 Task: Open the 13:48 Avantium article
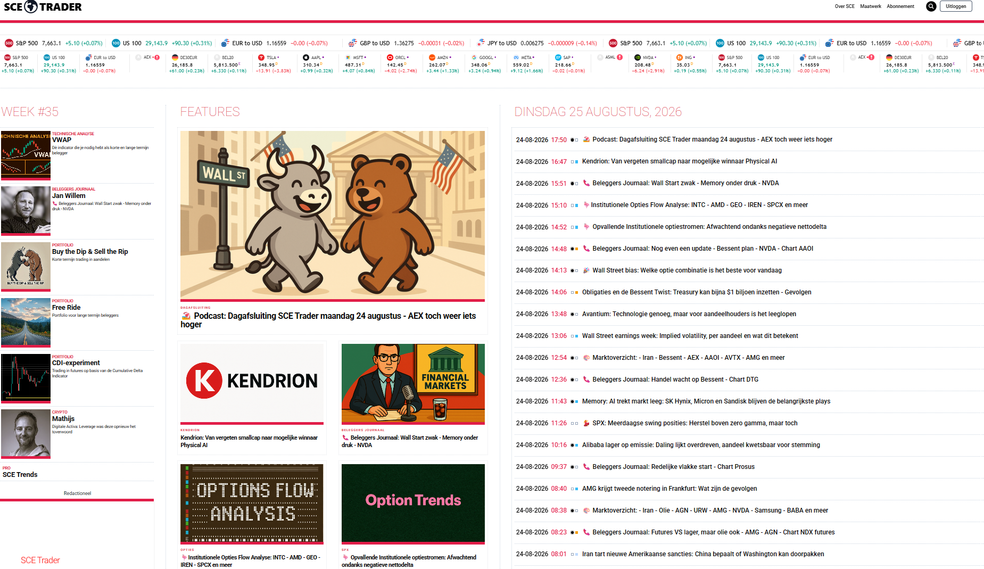tap(689, 314)
